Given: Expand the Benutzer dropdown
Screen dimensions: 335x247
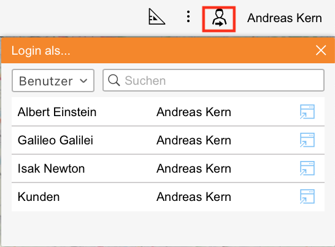Looking at the screenshot, I should (x=53, y=80).
